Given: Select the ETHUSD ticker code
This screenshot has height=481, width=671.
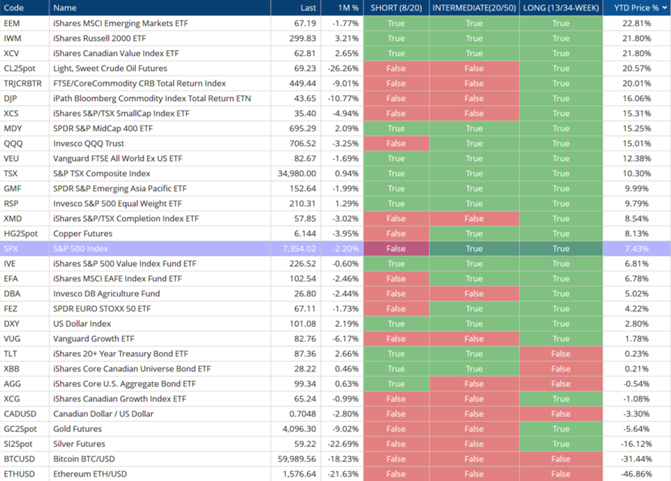Looking at the screenshot, I should (19, 474).
